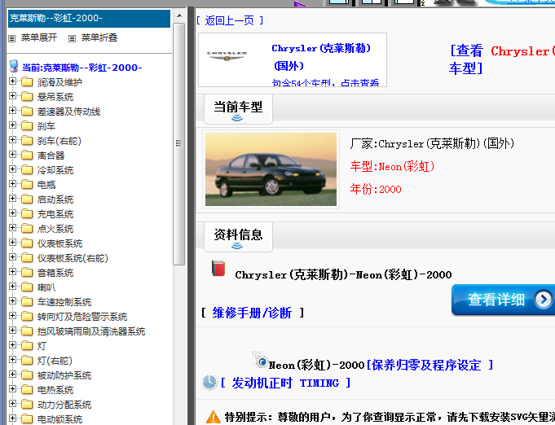Click the Chrysler logo image
Viewport: 555px width, 425px height.
[227, 55]
